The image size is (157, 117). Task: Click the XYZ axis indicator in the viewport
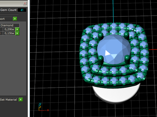click(x=44, y=107)
